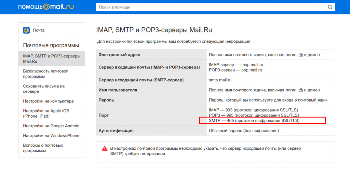Open Настройки на Apple iOS (iPhone, iPad)

click(46, 114)
